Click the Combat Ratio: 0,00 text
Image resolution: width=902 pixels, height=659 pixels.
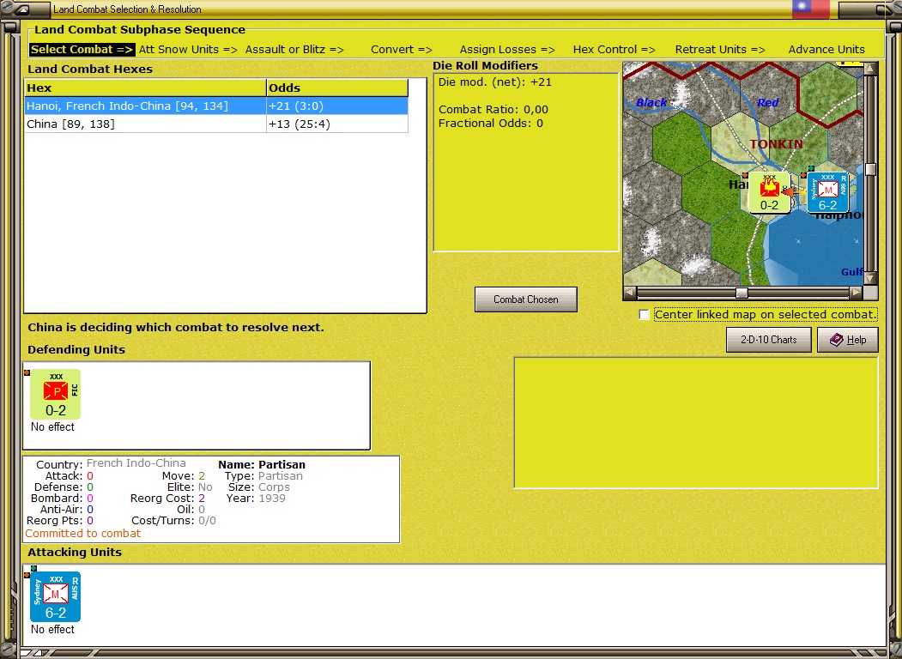coord(493,109)
